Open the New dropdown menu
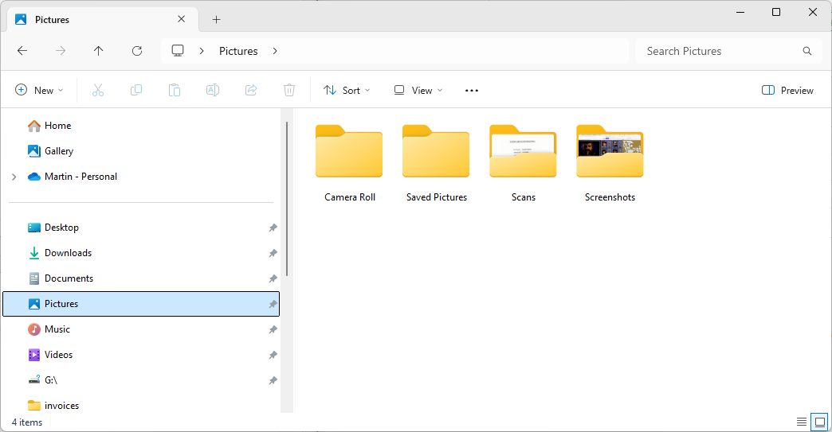This screenshot has height=432, width=832. (x=39, y=91)
